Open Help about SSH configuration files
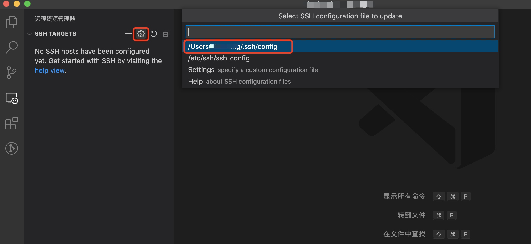531x244 pixels. tap(340, 81)
